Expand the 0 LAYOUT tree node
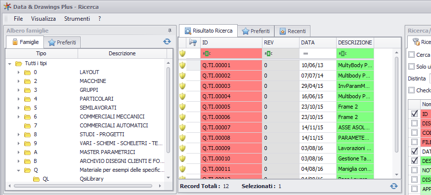The height and width of the screenshot is (195, 431). 19,73
